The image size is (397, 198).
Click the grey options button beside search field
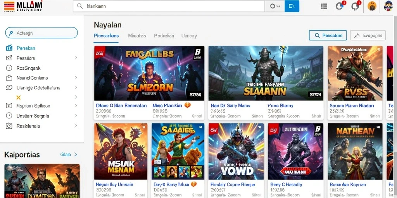coord(275,6)
